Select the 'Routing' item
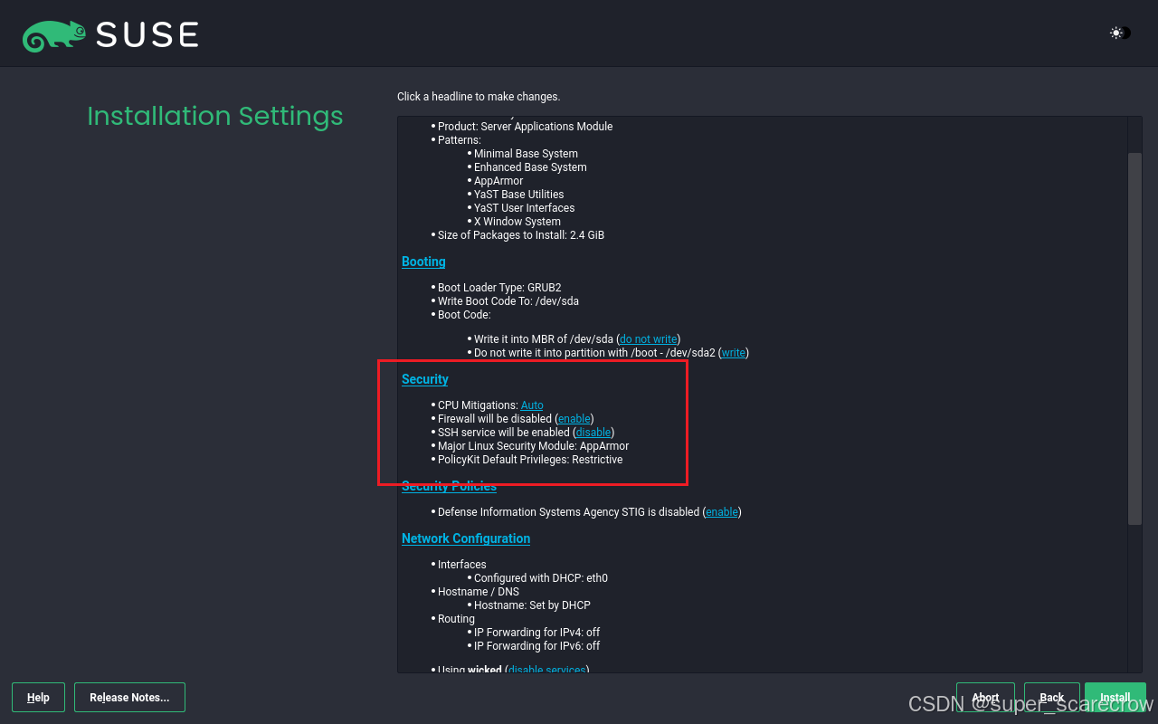Image resolution: width=1158 pixels, height=724 pixels. pyautogui.click(x=456, y=619)
